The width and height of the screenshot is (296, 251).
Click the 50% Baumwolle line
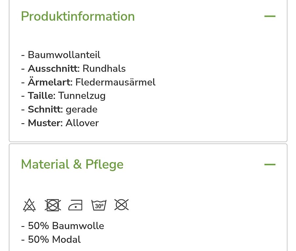click(62, 226)
